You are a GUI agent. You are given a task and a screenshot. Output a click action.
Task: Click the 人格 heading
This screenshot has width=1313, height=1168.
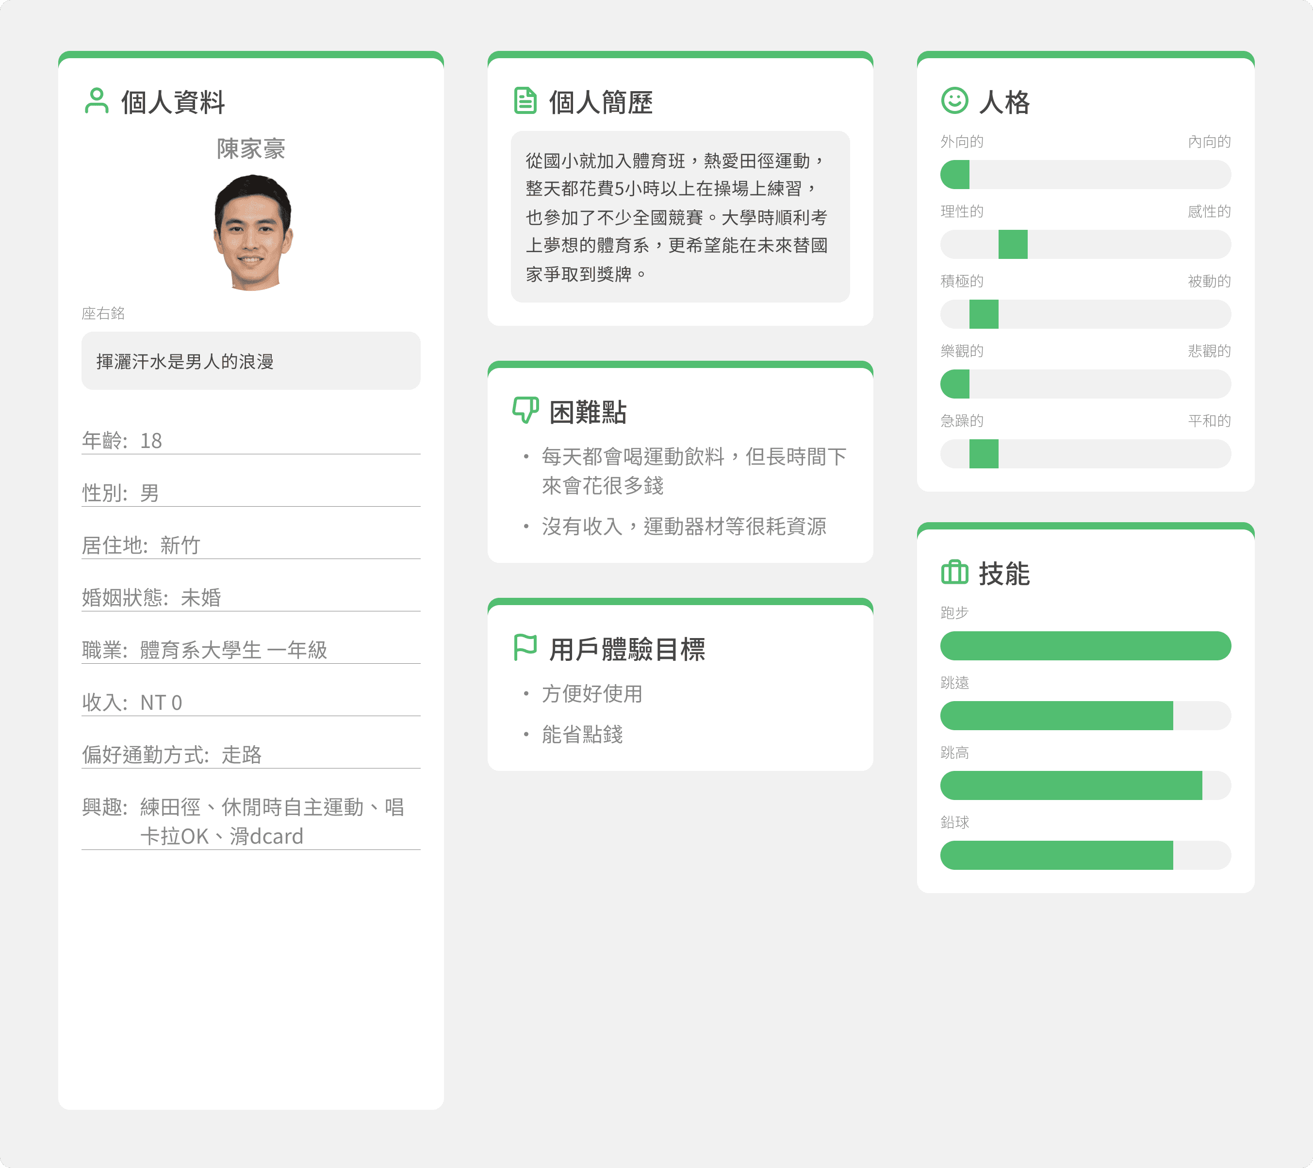(x=1004, y=102)
